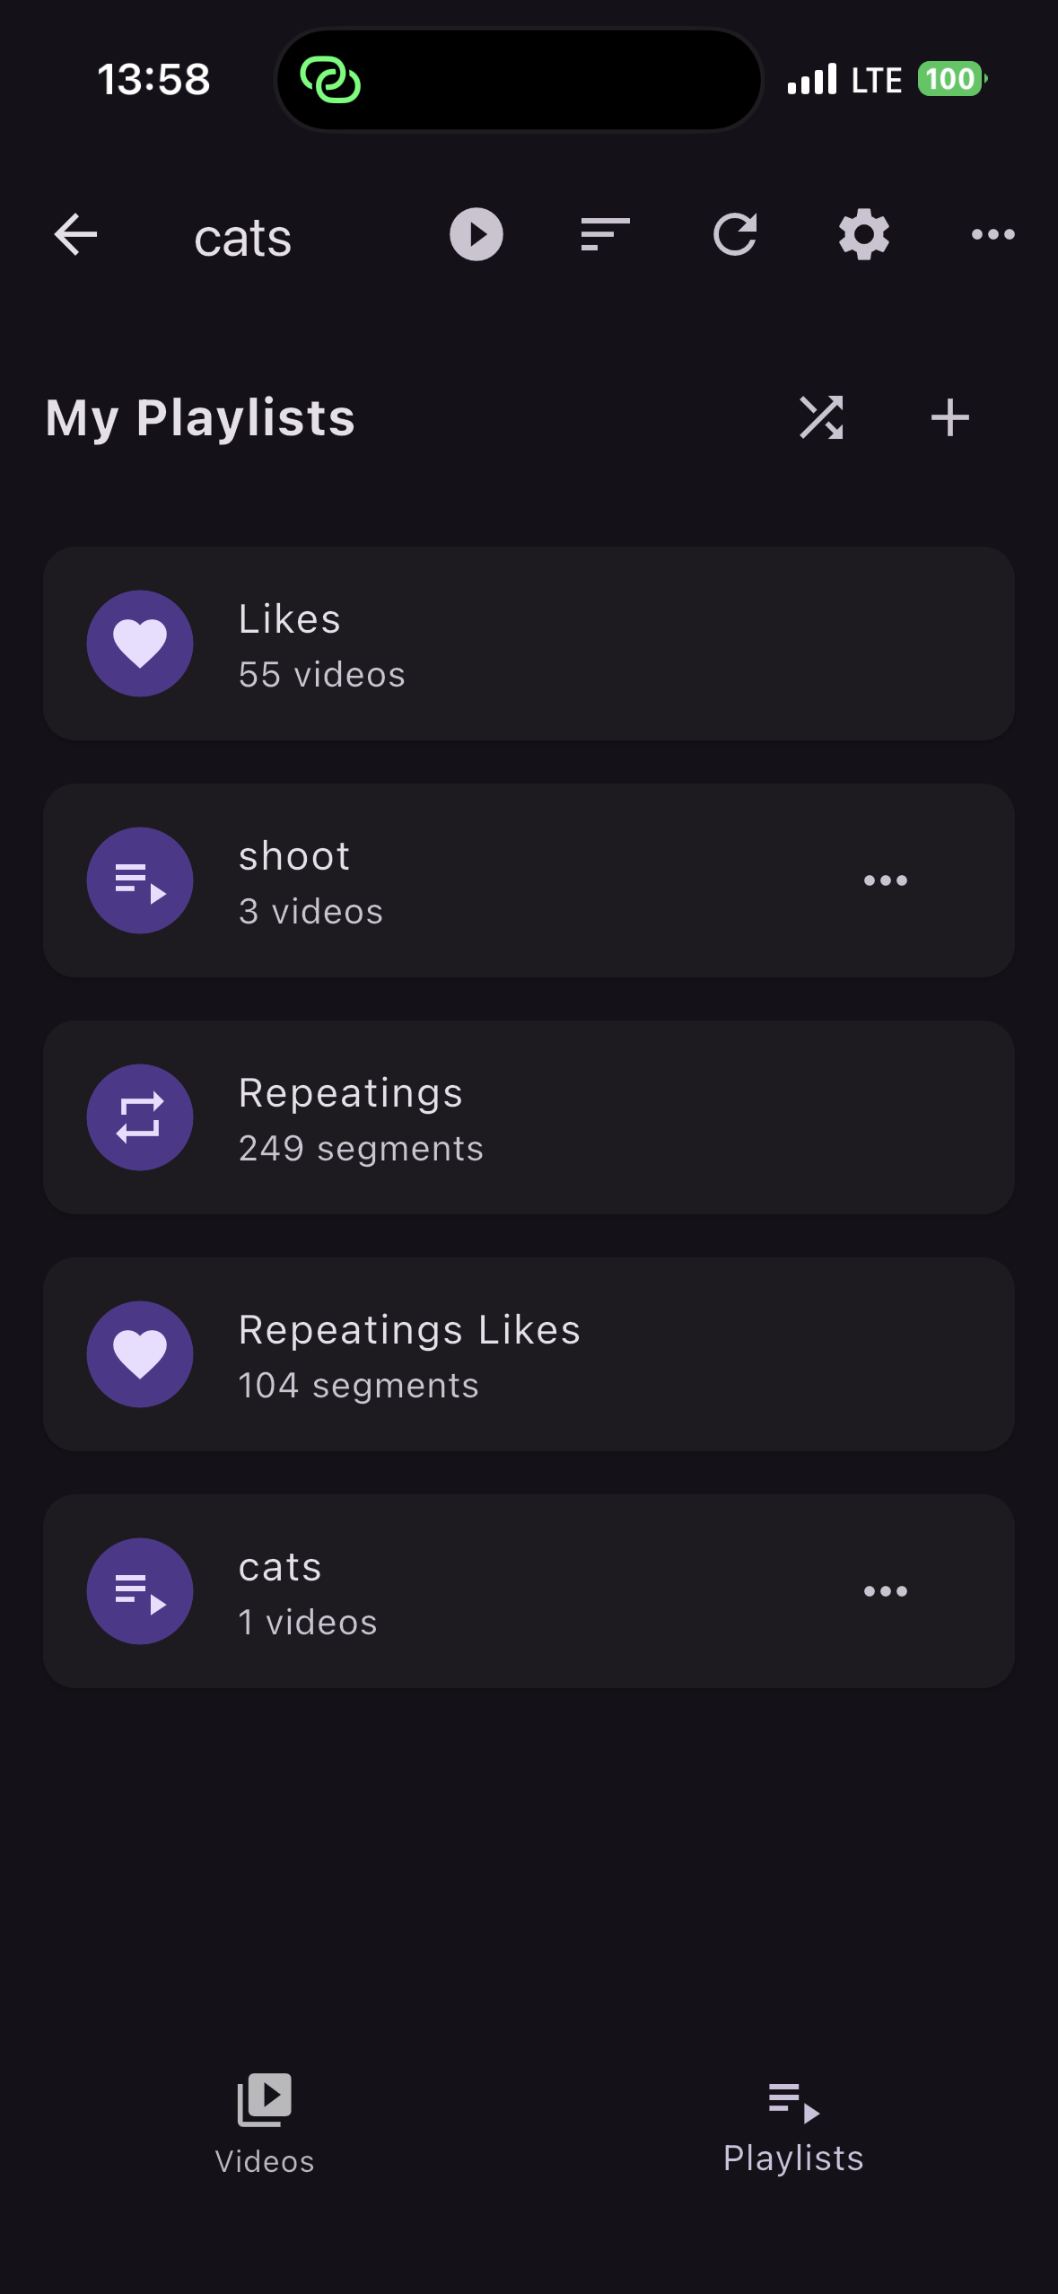
Task: Tap the Repeatings loop icon
Action: coord(140,1118)
